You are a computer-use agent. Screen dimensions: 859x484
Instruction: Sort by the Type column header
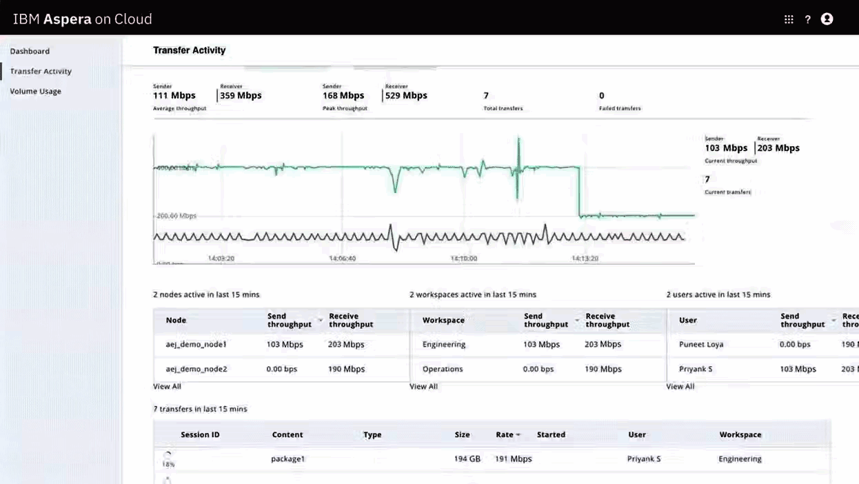(x=372, y=435)
